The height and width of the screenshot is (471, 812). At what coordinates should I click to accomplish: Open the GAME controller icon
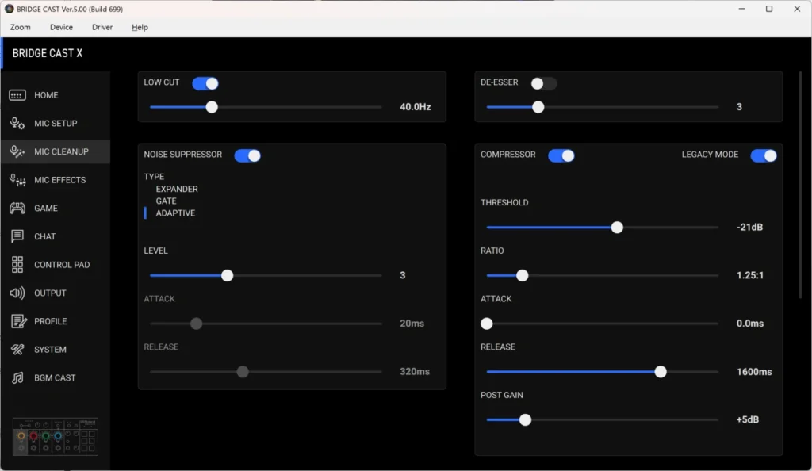pyautogui.click(x=17, y=209)
